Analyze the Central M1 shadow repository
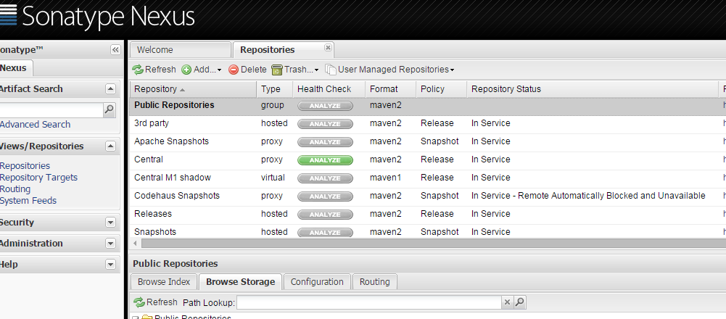 click(x=325, y=178)
